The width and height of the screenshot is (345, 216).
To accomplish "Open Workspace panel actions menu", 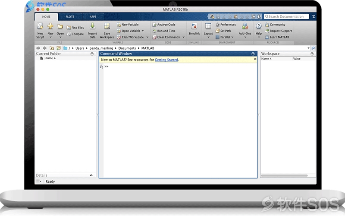I will 312,54.
